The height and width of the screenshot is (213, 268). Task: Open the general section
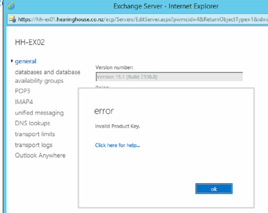click(25, 61)
